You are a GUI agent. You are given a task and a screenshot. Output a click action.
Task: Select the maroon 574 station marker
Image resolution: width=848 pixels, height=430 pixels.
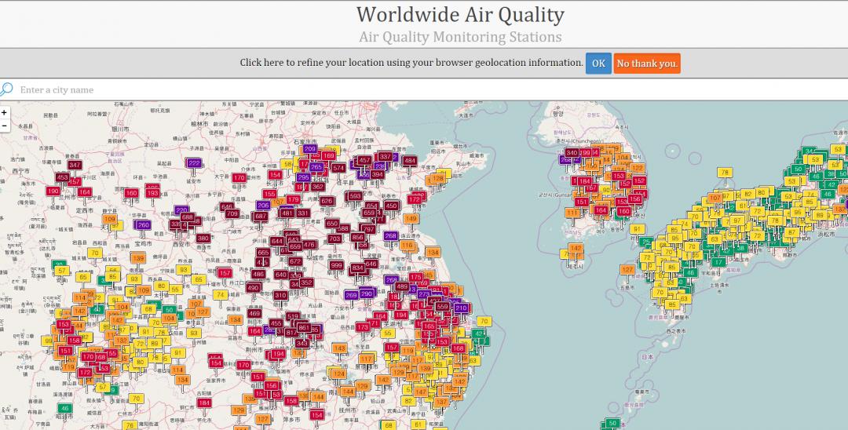(x=338, y=167)
